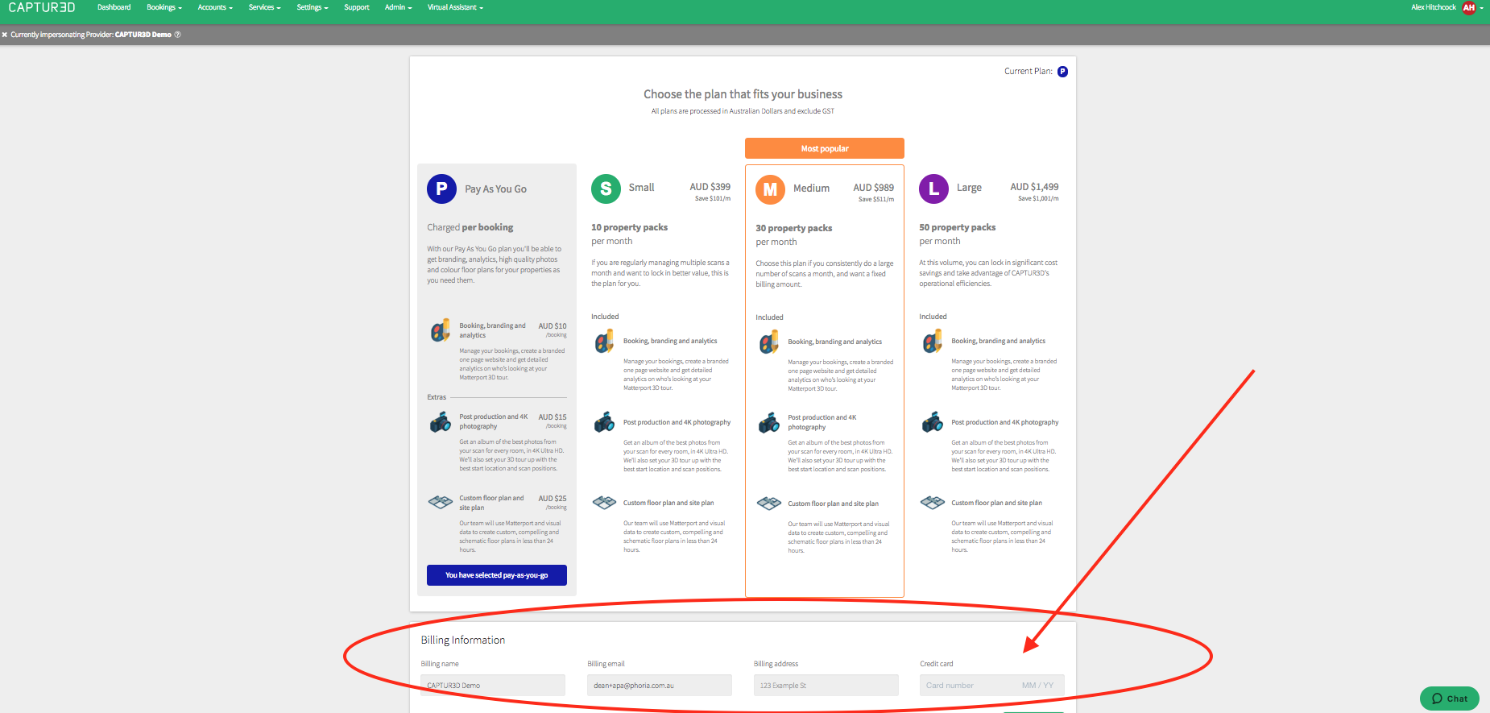Click the Pay As You Go title
Image resolution: width=1490 pixels, height=713 pixels.
pyautogui.click(x=495, y=189)
